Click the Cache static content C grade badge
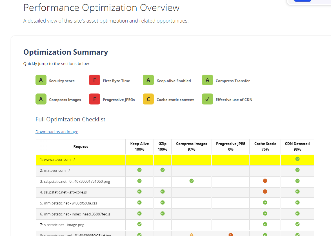Image resolution: width=331 pixels, height=236 pixels. click(148, 99)
